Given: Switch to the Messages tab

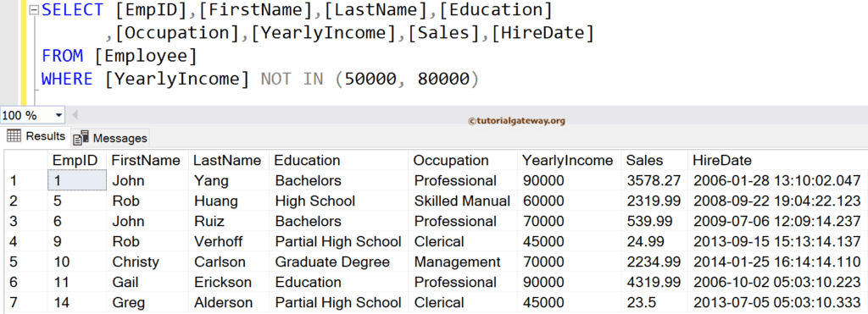Looking at the screenshot, I should pos(110,138).
